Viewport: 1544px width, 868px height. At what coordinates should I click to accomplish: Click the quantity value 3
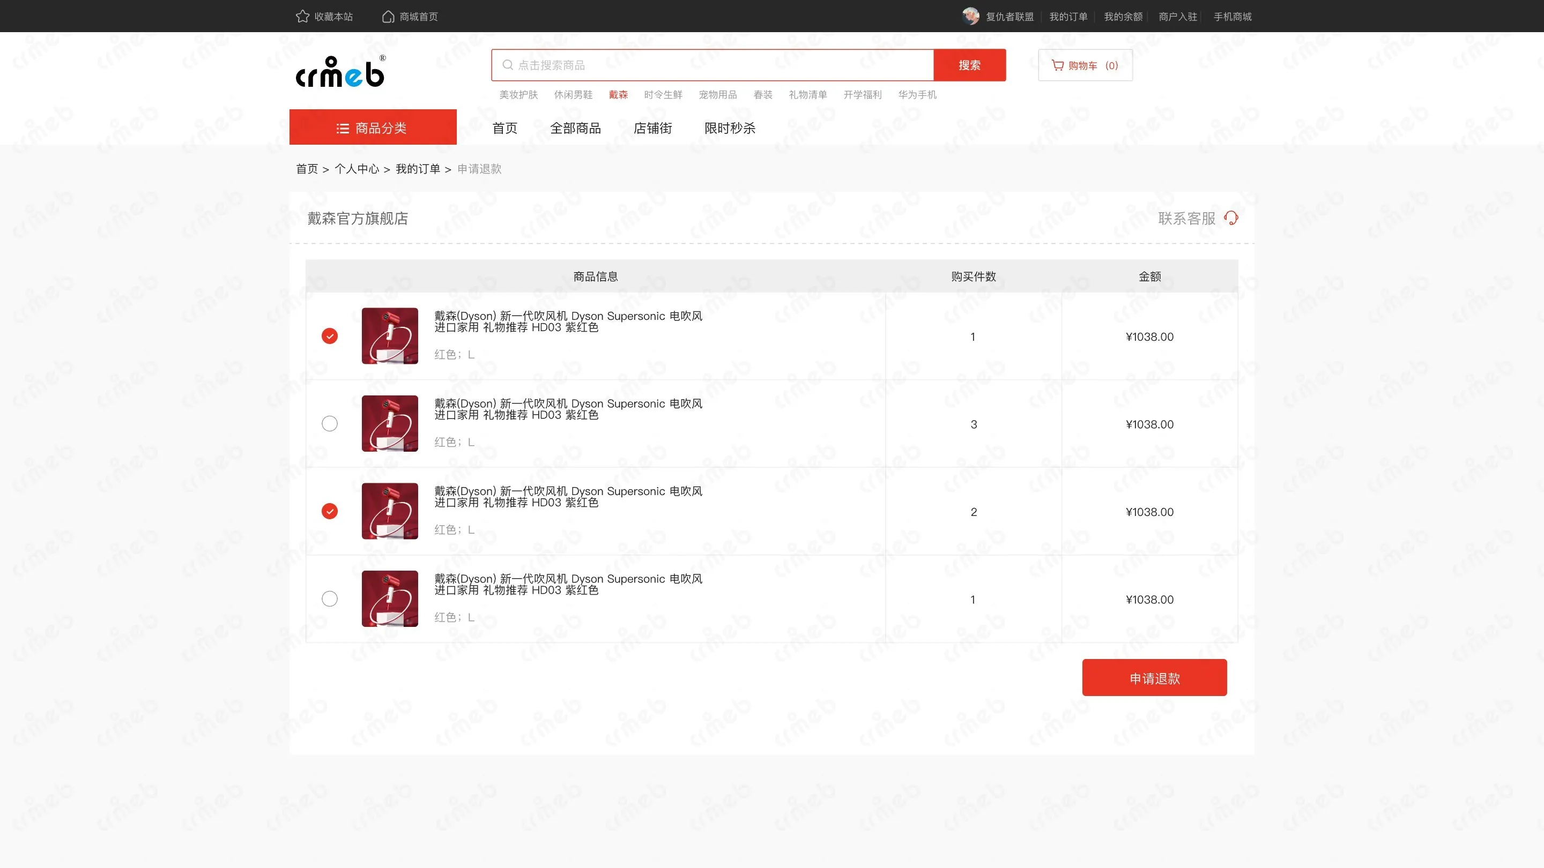pyautogui.click(x=974, y=424)
